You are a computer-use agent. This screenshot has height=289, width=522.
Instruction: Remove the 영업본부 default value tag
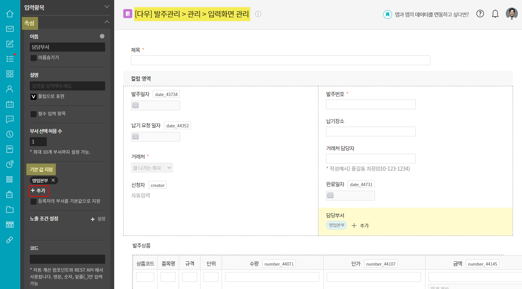(x=53, y=180)
